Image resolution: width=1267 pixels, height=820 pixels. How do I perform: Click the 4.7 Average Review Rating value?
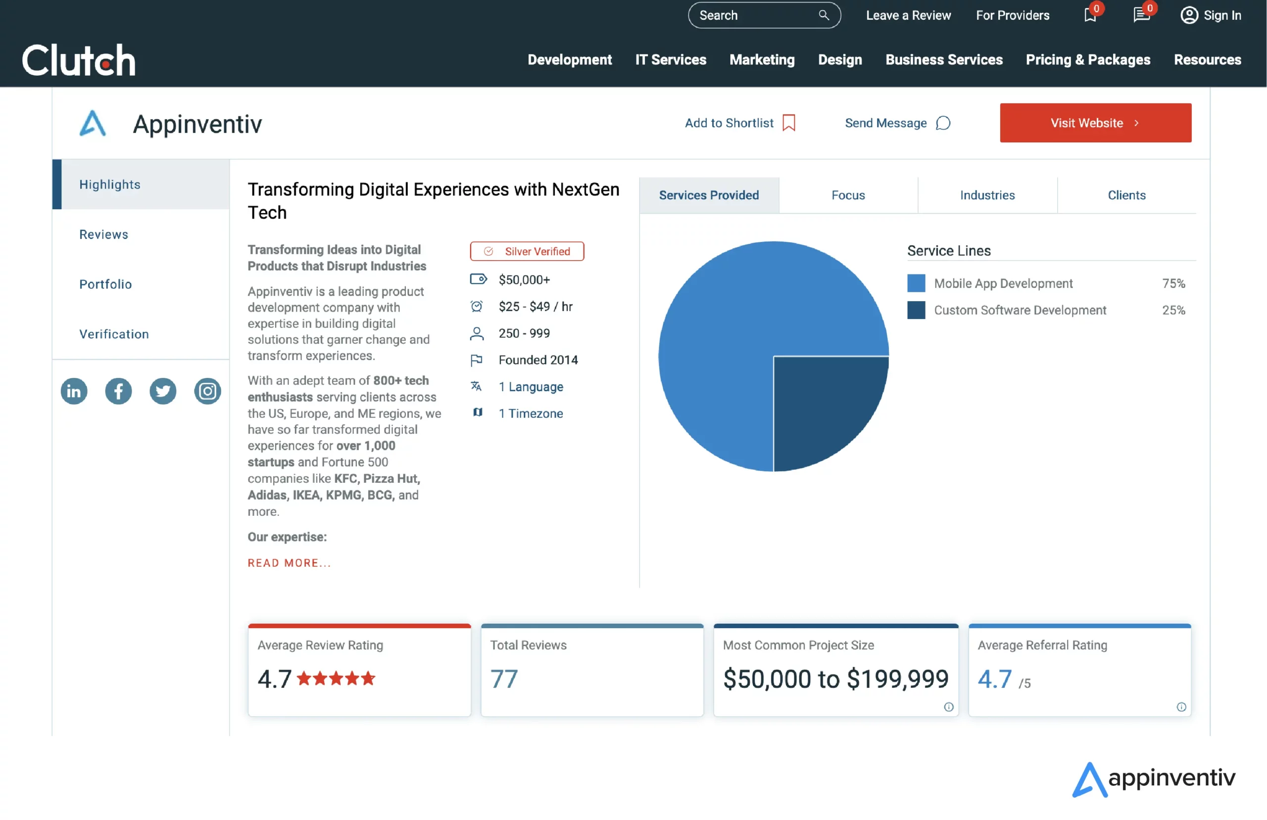pos(274,679)
